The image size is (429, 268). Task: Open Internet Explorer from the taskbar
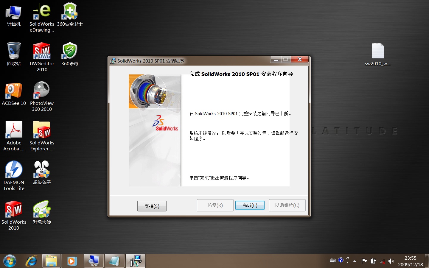click(31, 261)
